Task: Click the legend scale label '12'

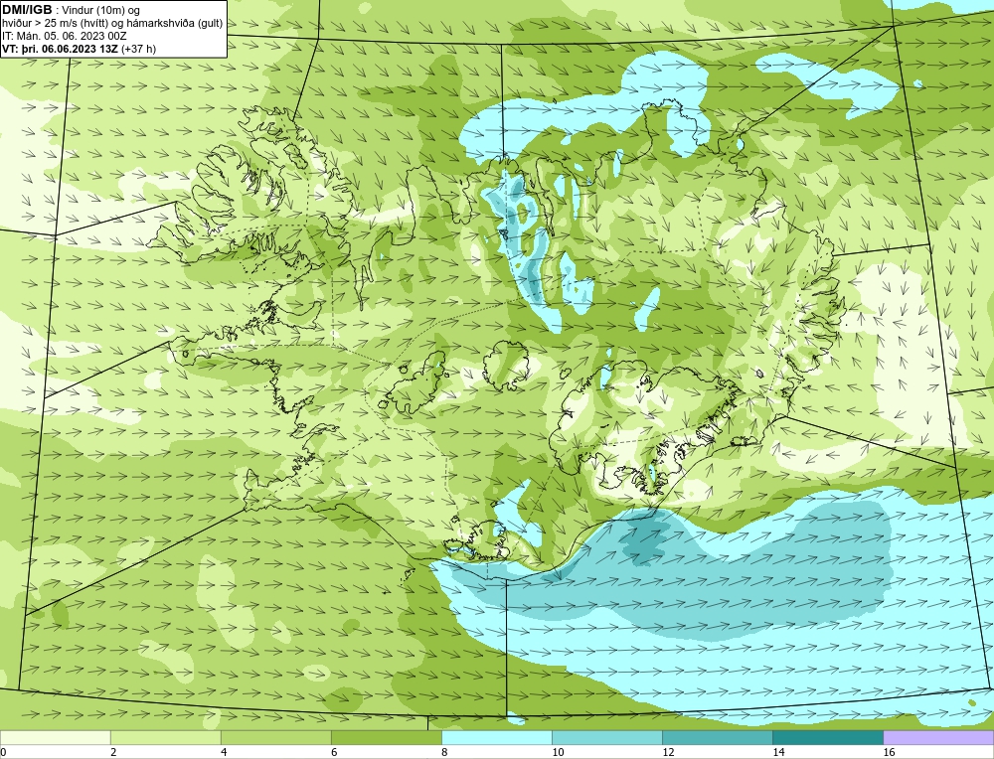Action: pos(668,752)
